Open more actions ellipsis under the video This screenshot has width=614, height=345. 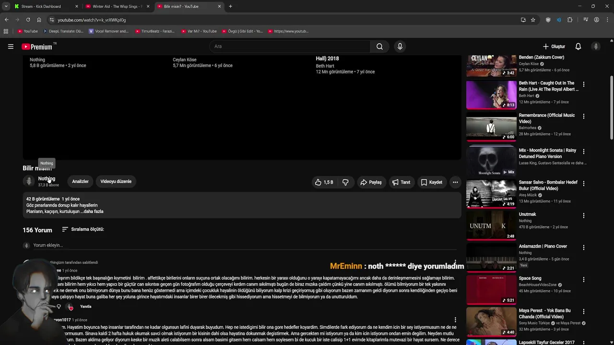[455, 182]
